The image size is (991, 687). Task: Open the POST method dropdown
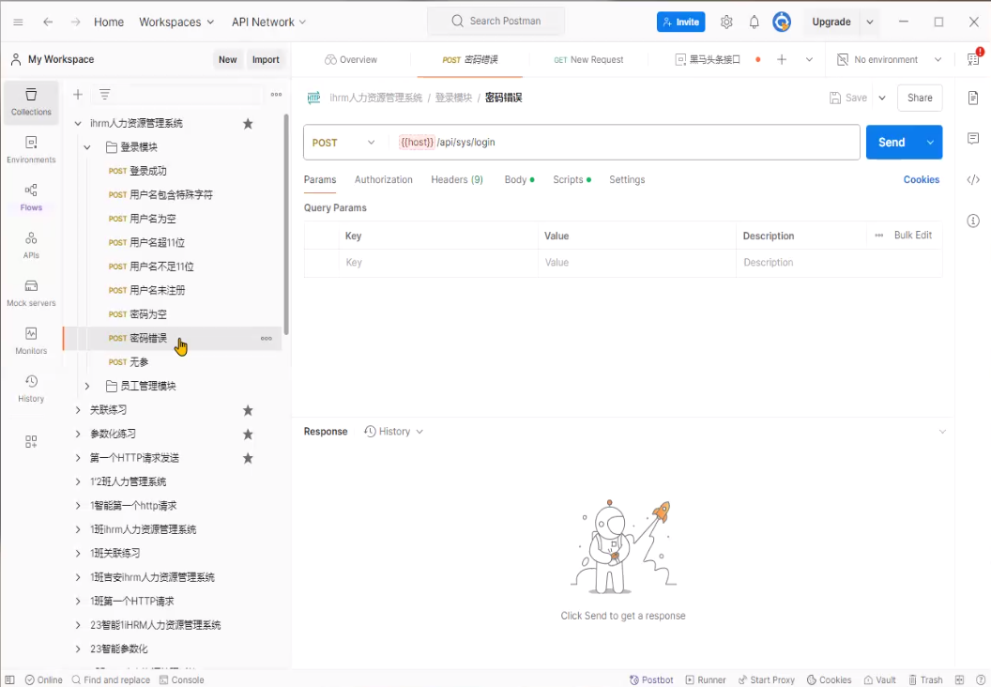[343, 143]
